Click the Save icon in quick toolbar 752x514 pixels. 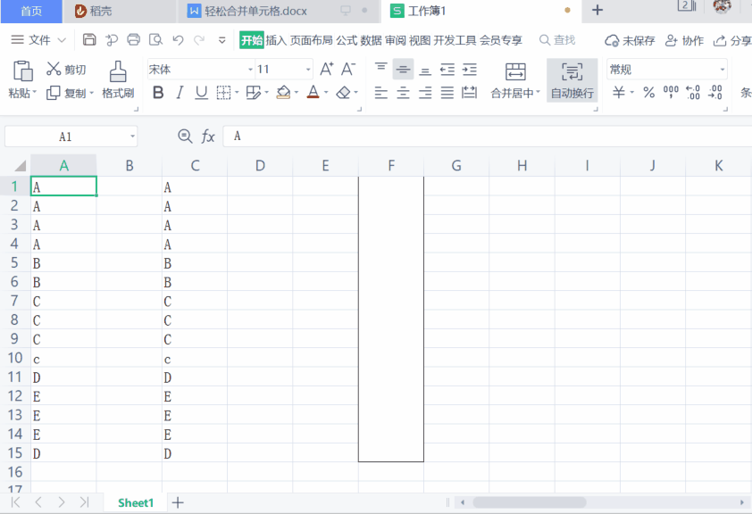89,40
